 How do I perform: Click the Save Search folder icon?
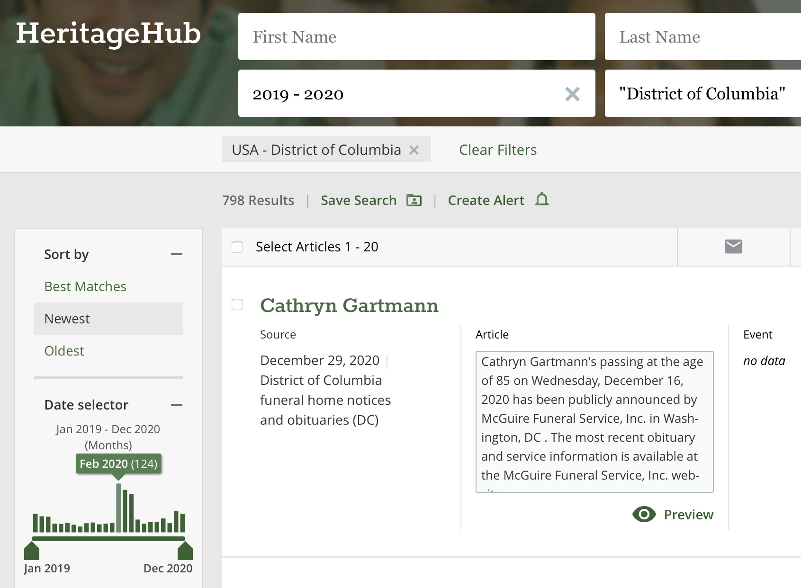click(414, 200)
